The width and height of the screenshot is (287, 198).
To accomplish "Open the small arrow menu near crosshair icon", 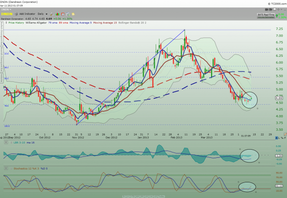I will pyautogui.click(x=281, y=9).
